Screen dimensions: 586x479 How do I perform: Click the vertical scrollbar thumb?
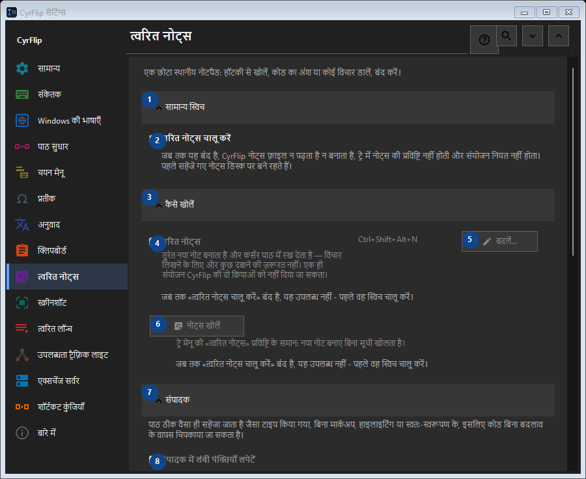pyautogui.click(x=572, y=161)
